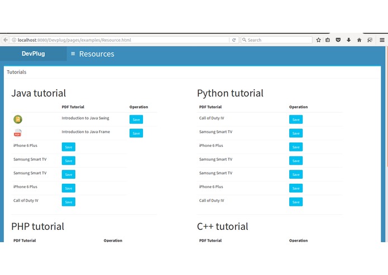Click the Python table PDF Tutorial header
The image size is (388, 275).
(210, 107)
